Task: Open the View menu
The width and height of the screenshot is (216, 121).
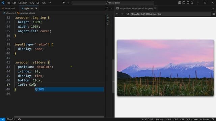Action: [x=32, y=3]
